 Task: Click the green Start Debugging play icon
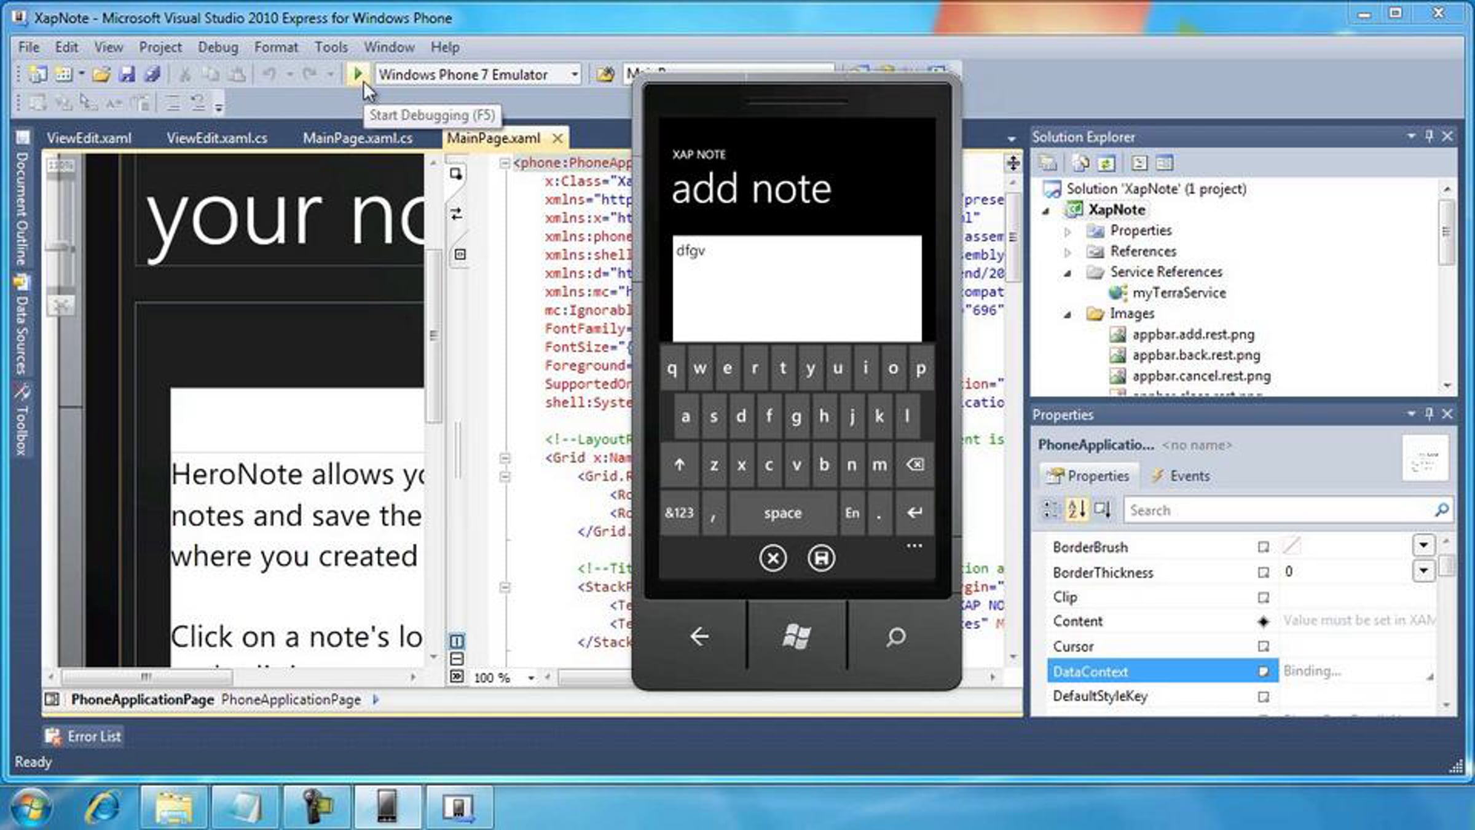(357, 74)
